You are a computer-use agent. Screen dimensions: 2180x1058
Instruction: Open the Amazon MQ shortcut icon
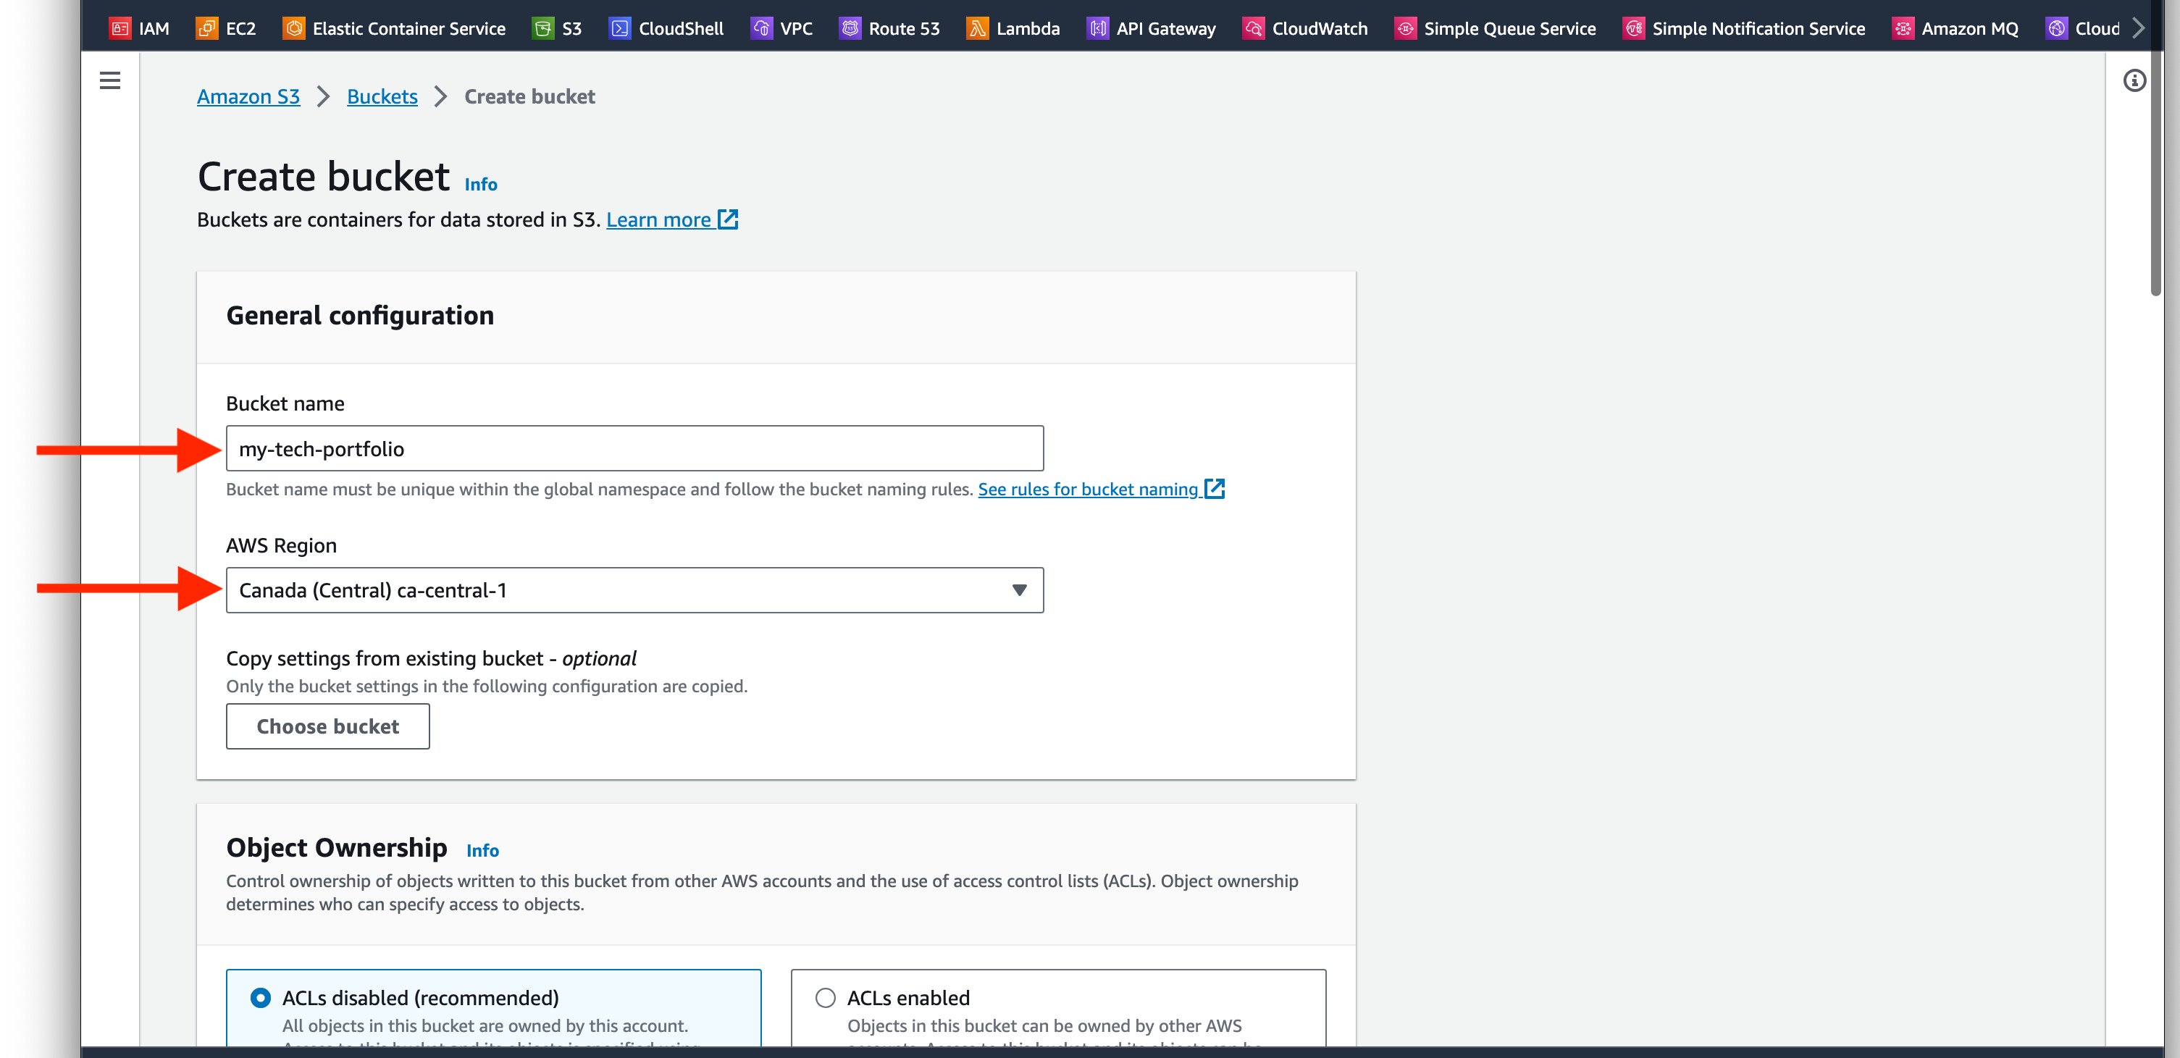(x=1903, y=28)
